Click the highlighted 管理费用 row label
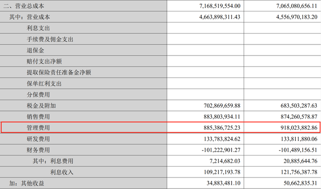Image resolution: width=321 pixels, height=189 pixels. pos(38,128)
